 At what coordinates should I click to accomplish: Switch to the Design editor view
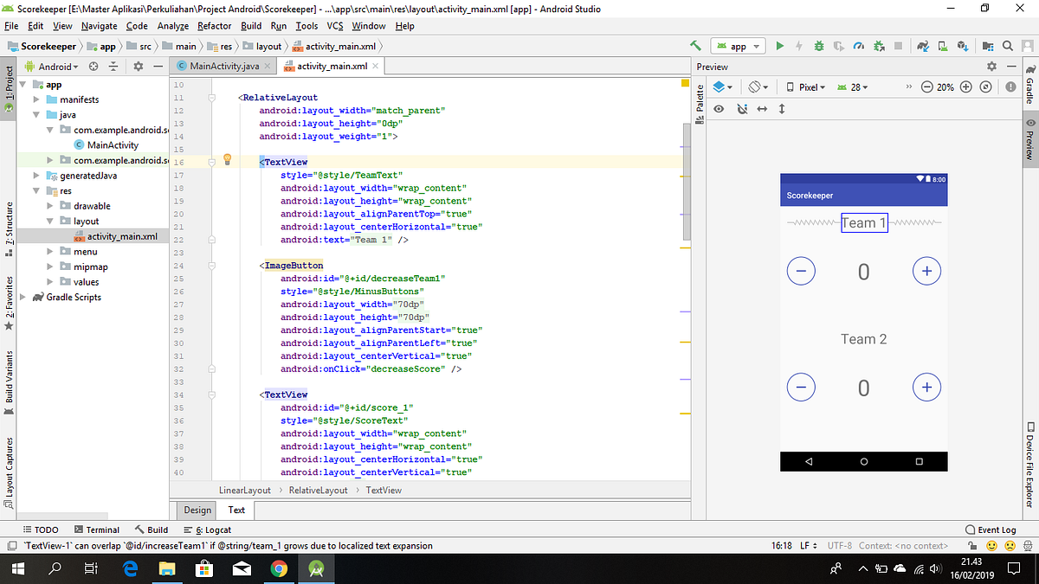[197, 510]
